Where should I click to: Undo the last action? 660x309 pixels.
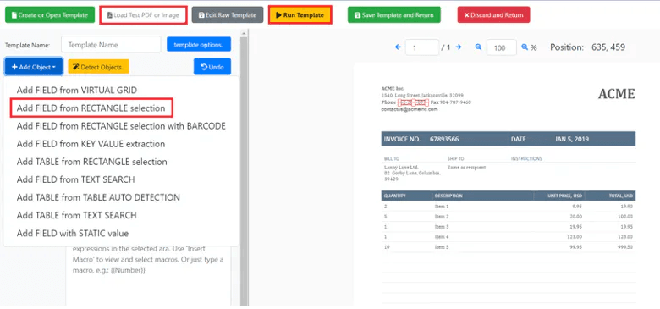[x=212, y=67]
